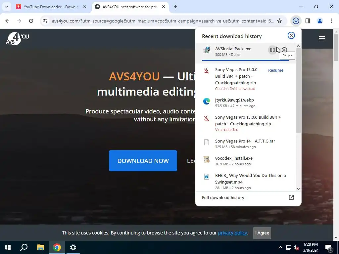Open the Chrome downloads toolbar icon

pyautogui.click(x=296, y=21)
